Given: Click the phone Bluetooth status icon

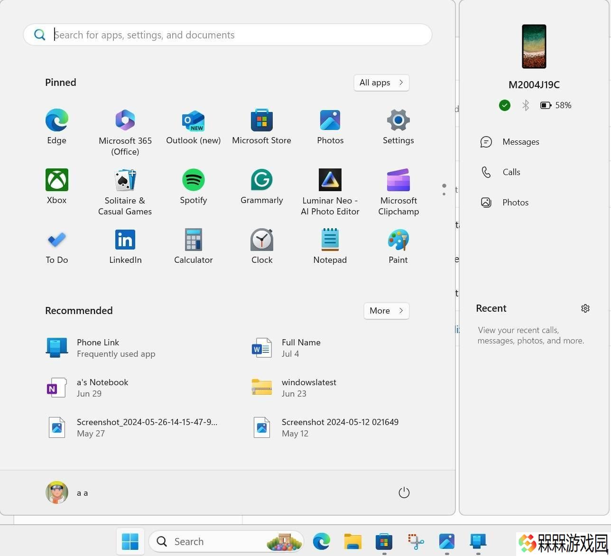Looking at the screenshot, I should [526, 105].
